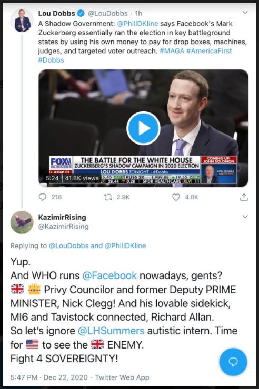Image resolution: width=259 pixels, height=389 pixels.
Task: Expand options chevron on Lou Dobbs tweet
Action: coord(245,13)
